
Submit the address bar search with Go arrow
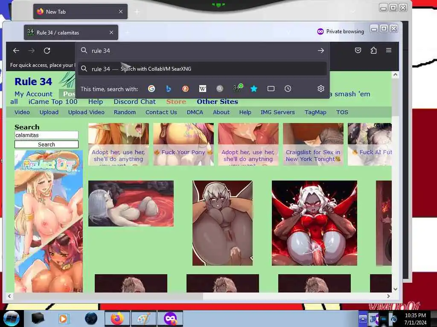tap(321, 51)
